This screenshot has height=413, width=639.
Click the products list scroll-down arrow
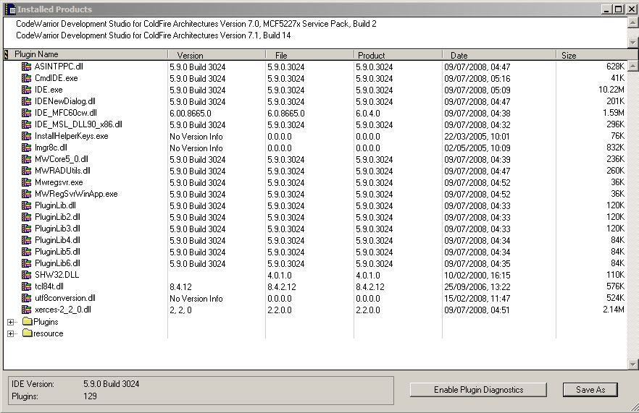click(x=633, y=43)
